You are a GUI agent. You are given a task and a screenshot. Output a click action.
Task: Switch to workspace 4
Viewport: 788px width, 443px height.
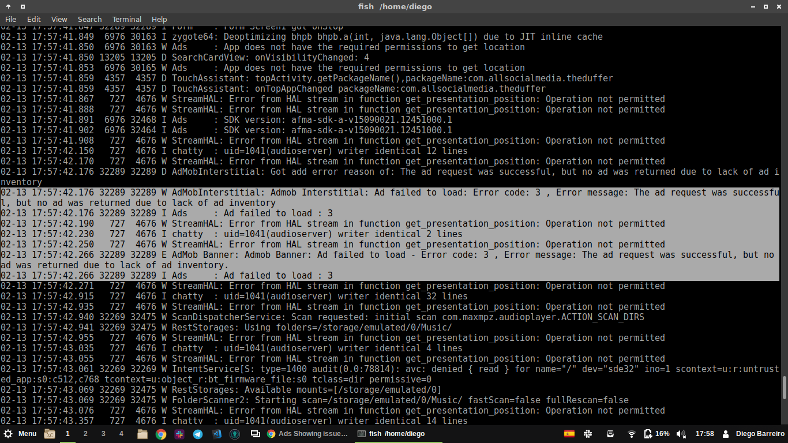121,434
